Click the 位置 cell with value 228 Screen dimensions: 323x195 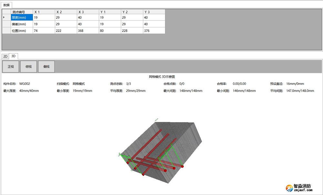(132, 31)
